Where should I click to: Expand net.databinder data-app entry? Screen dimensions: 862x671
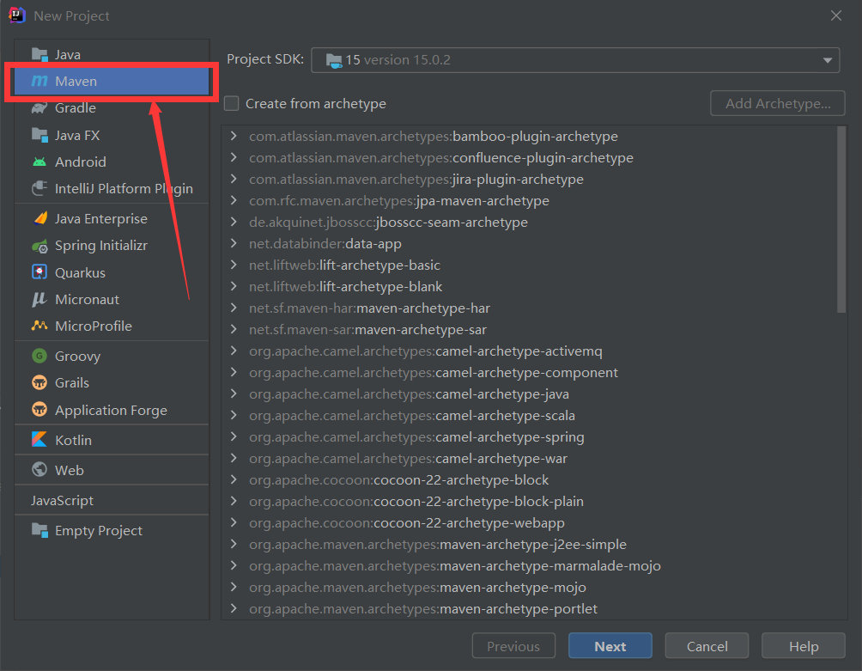click(x=234, y=243)
